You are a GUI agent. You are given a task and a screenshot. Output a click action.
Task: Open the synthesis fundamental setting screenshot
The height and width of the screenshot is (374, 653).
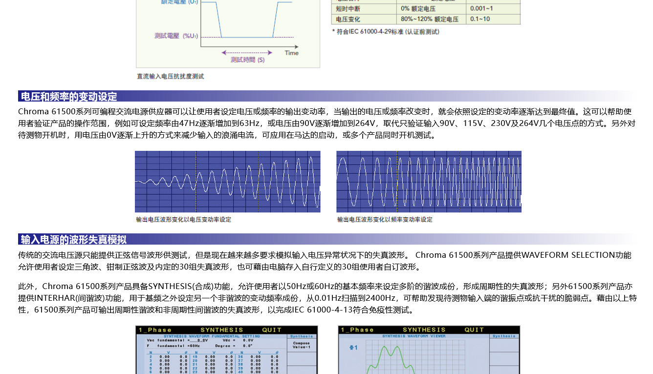226,350
